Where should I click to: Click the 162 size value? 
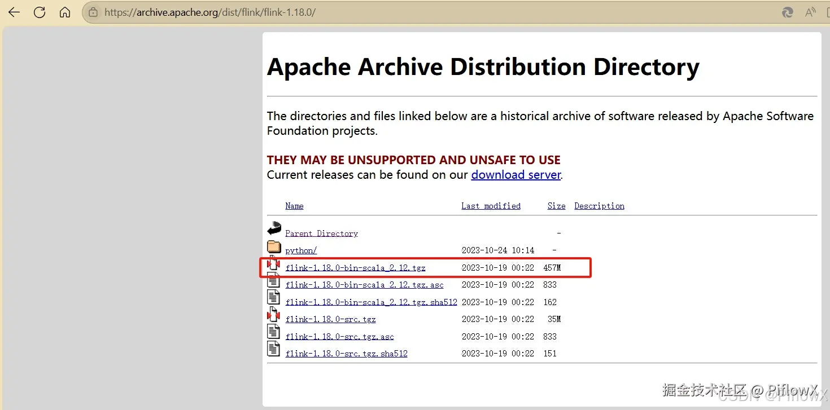pyautogui.click(x=549, y=302)
